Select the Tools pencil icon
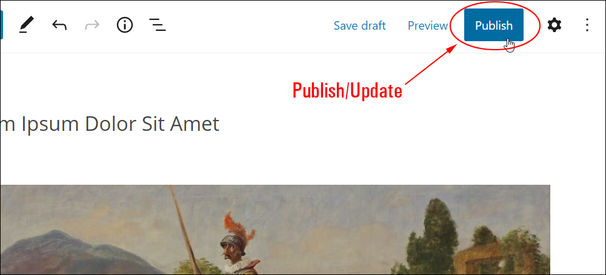This screenshot has width=606, height=275. (27, 25)
